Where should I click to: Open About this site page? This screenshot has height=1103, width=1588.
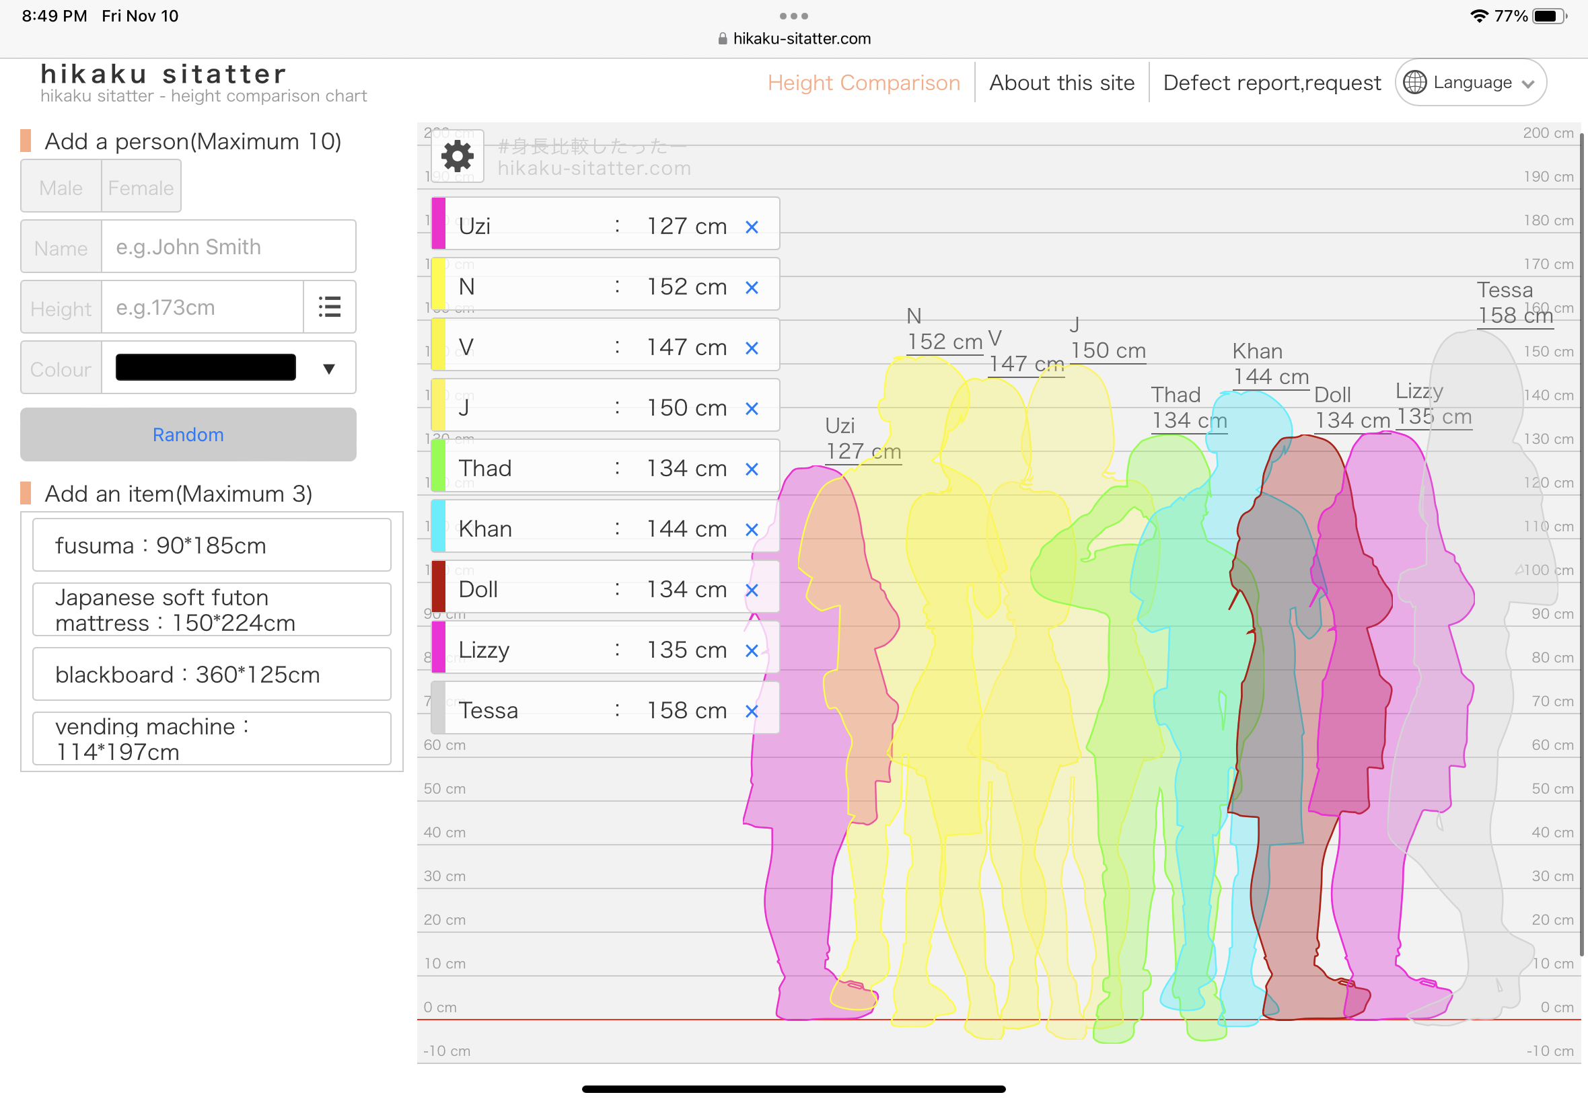[1061, 82]
